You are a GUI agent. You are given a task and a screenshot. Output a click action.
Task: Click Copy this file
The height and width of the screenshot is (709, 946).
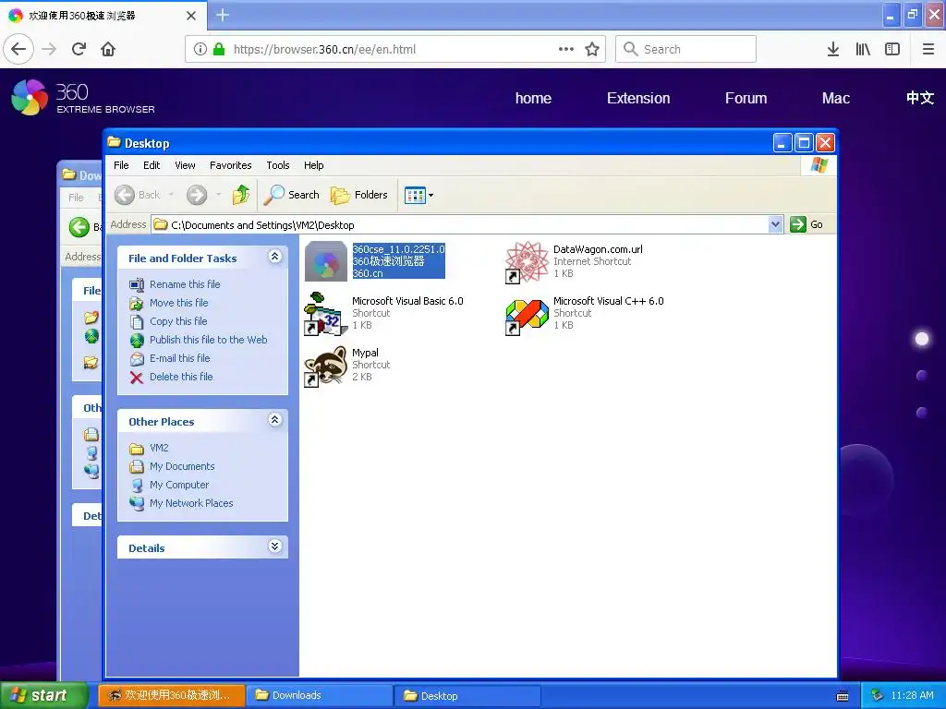178,321
